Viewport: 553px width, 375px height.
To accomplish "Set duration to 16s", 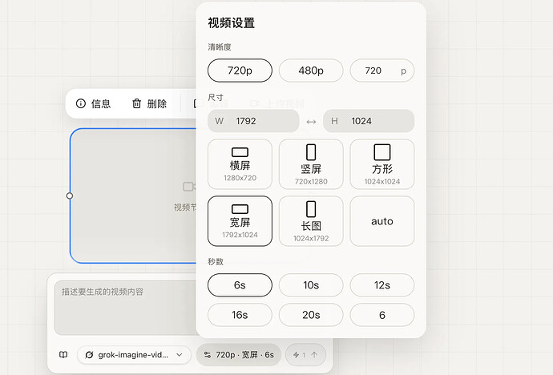I will 240,315.
